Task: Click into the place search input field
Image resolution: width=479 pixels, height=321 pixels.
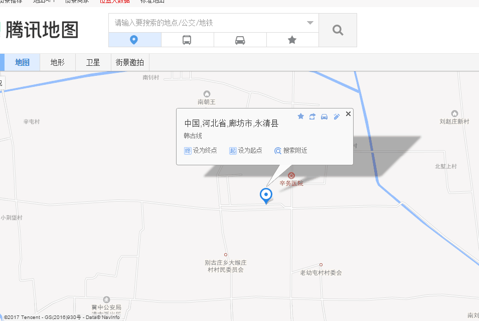Action: click(206, 23)
